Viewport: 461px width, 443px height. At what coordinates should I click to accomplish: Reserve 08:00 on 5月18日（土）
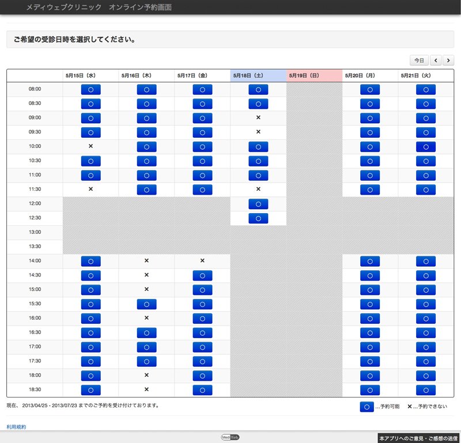[x=258, y=89]
